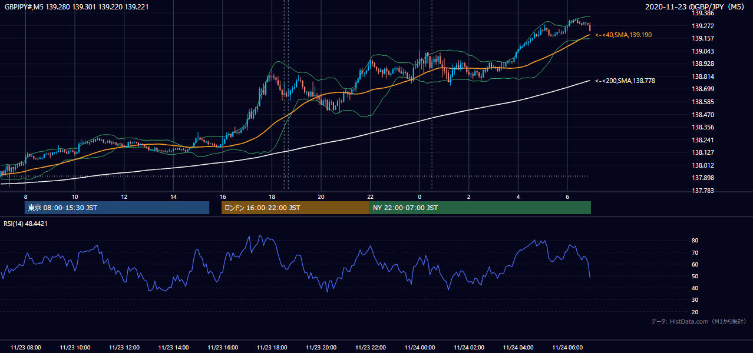Click bottom time label 11/23 22:00
Screen dimensions: 753x353
point(370,348)
